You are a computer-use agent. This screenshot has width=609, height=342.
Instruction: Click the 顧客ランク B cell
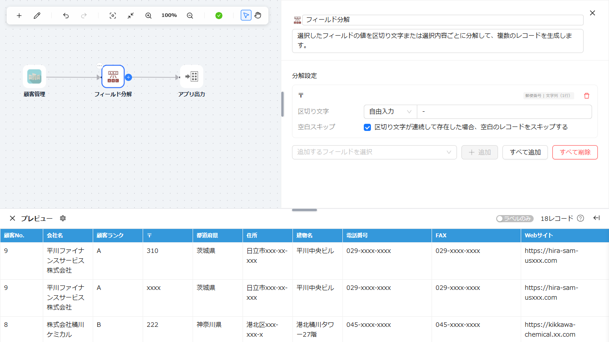118,329
